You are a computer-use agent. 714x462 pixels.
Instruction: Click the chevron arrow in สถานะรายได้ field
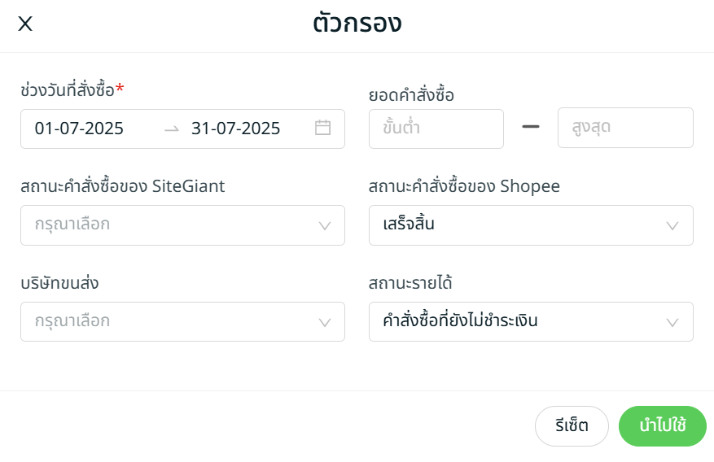pos(672,322)
